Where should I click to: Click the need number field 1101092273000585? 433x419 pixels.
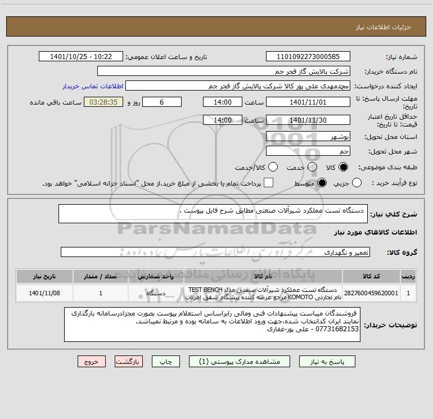(308, 57)
